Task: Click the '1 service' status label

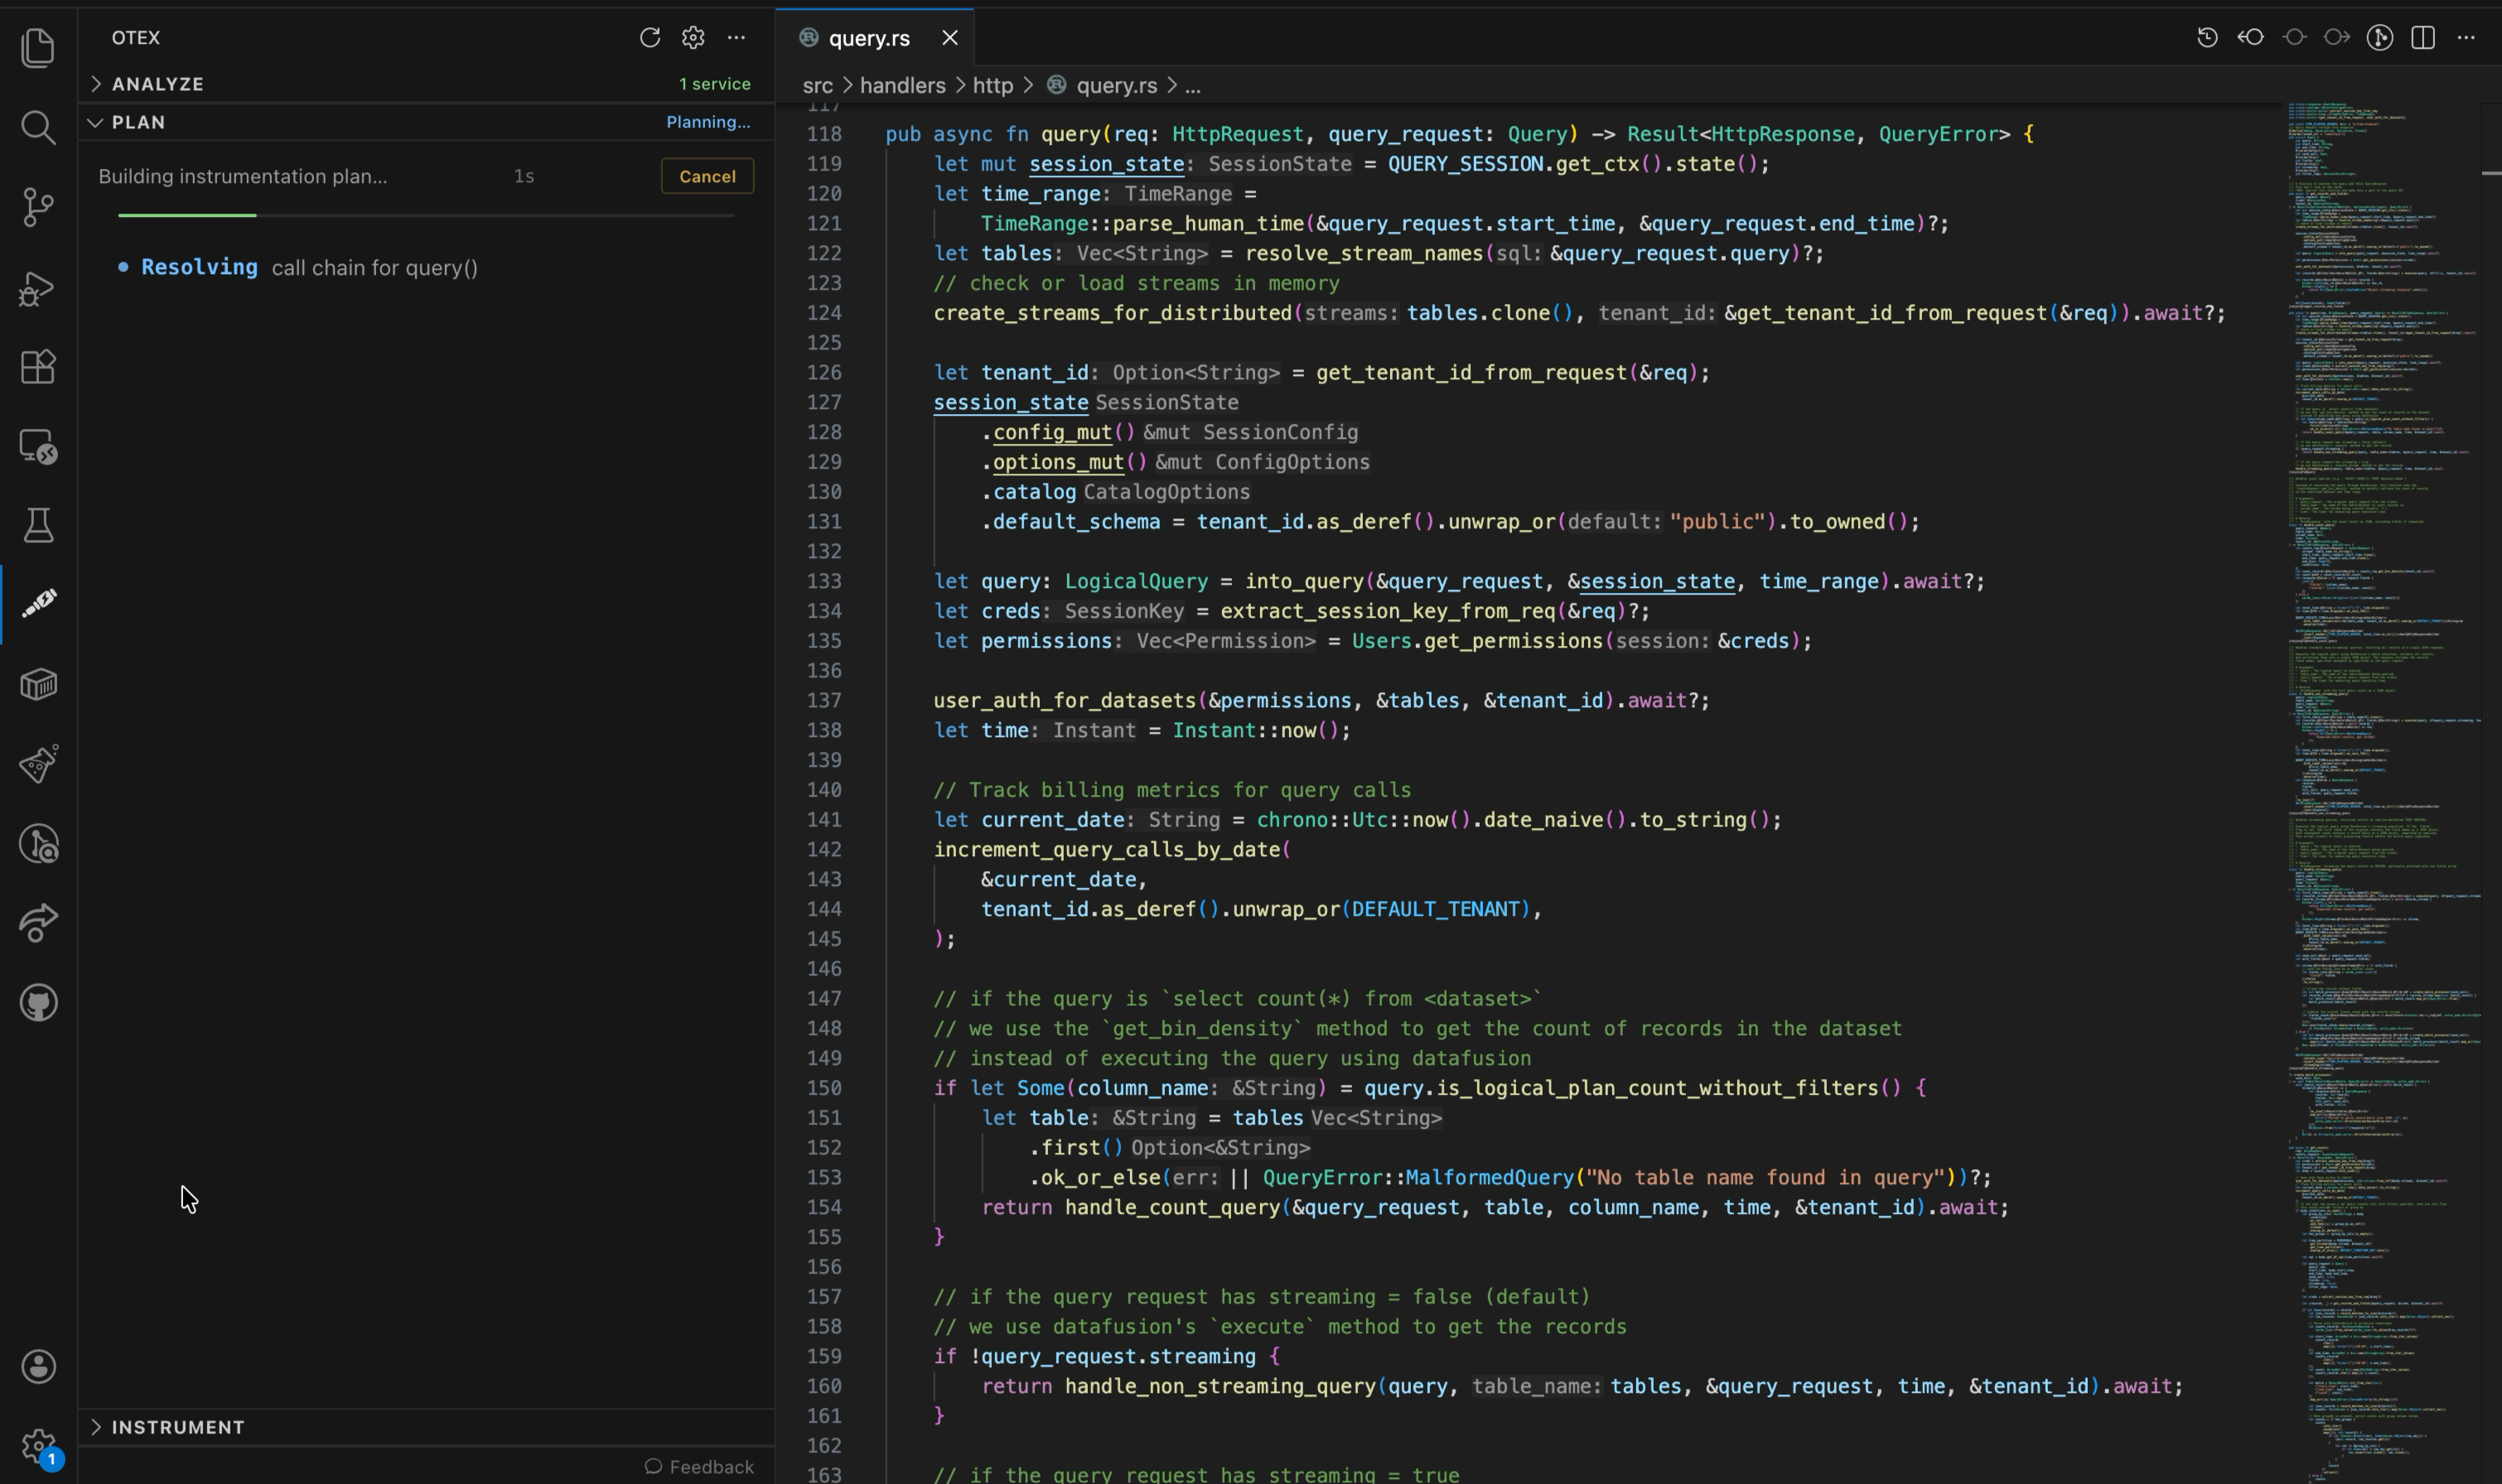Action: point(714,84)
